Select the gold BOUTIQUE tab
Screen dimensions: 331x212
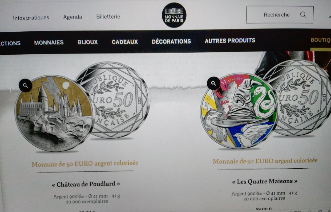coord(321,40)
